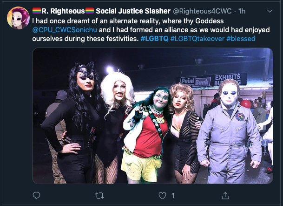Viewport: 283px width, 206px height.
Task: Browse the #LGBTQ hashtag
Action: 154,39
